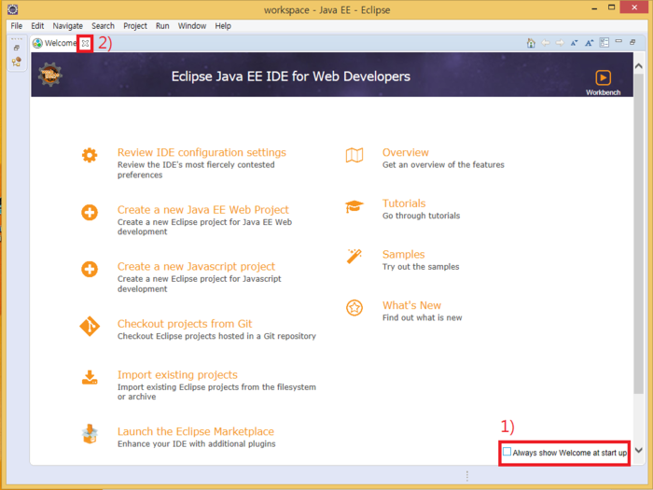Click plus icon for Javascript project
This screenshot has height=490, width=653.
[x=90, y=269]
